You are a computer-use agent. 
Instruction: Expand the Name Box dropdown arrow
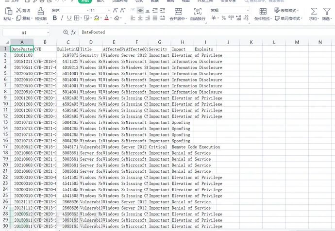(x=48, y=33)
